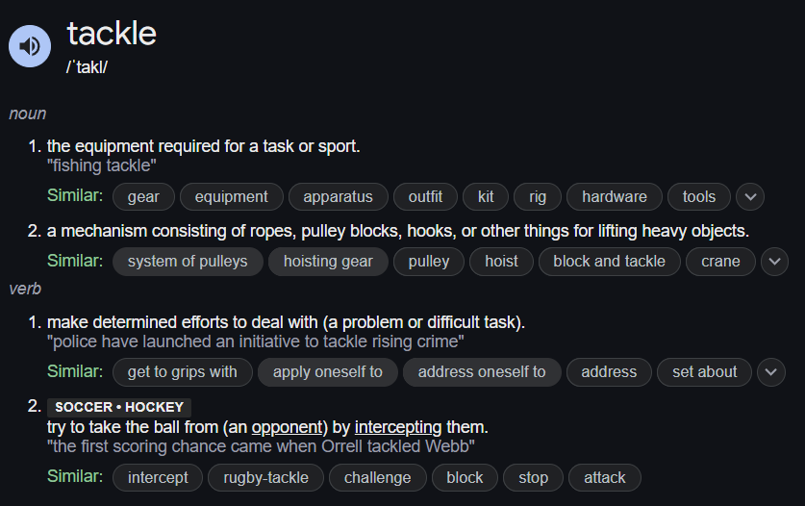
Task: Click the 'hardware' synonym chip
Action: point(615,197)
